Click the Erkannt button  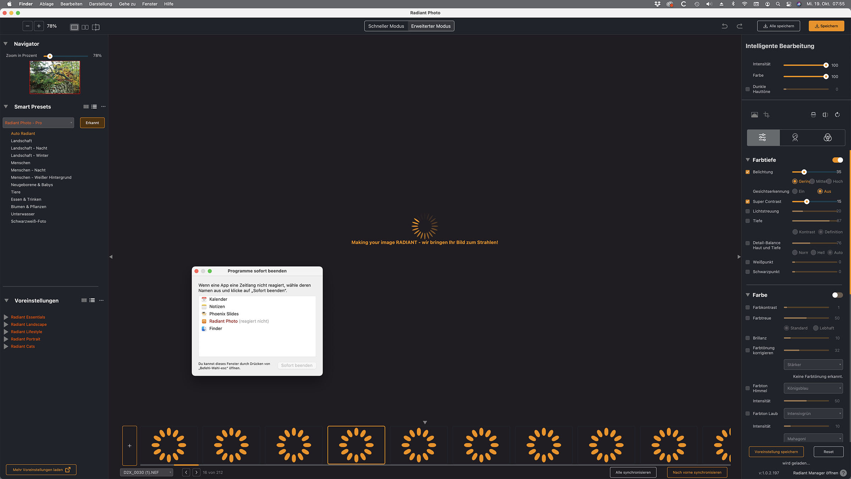[x=92, y=123]
